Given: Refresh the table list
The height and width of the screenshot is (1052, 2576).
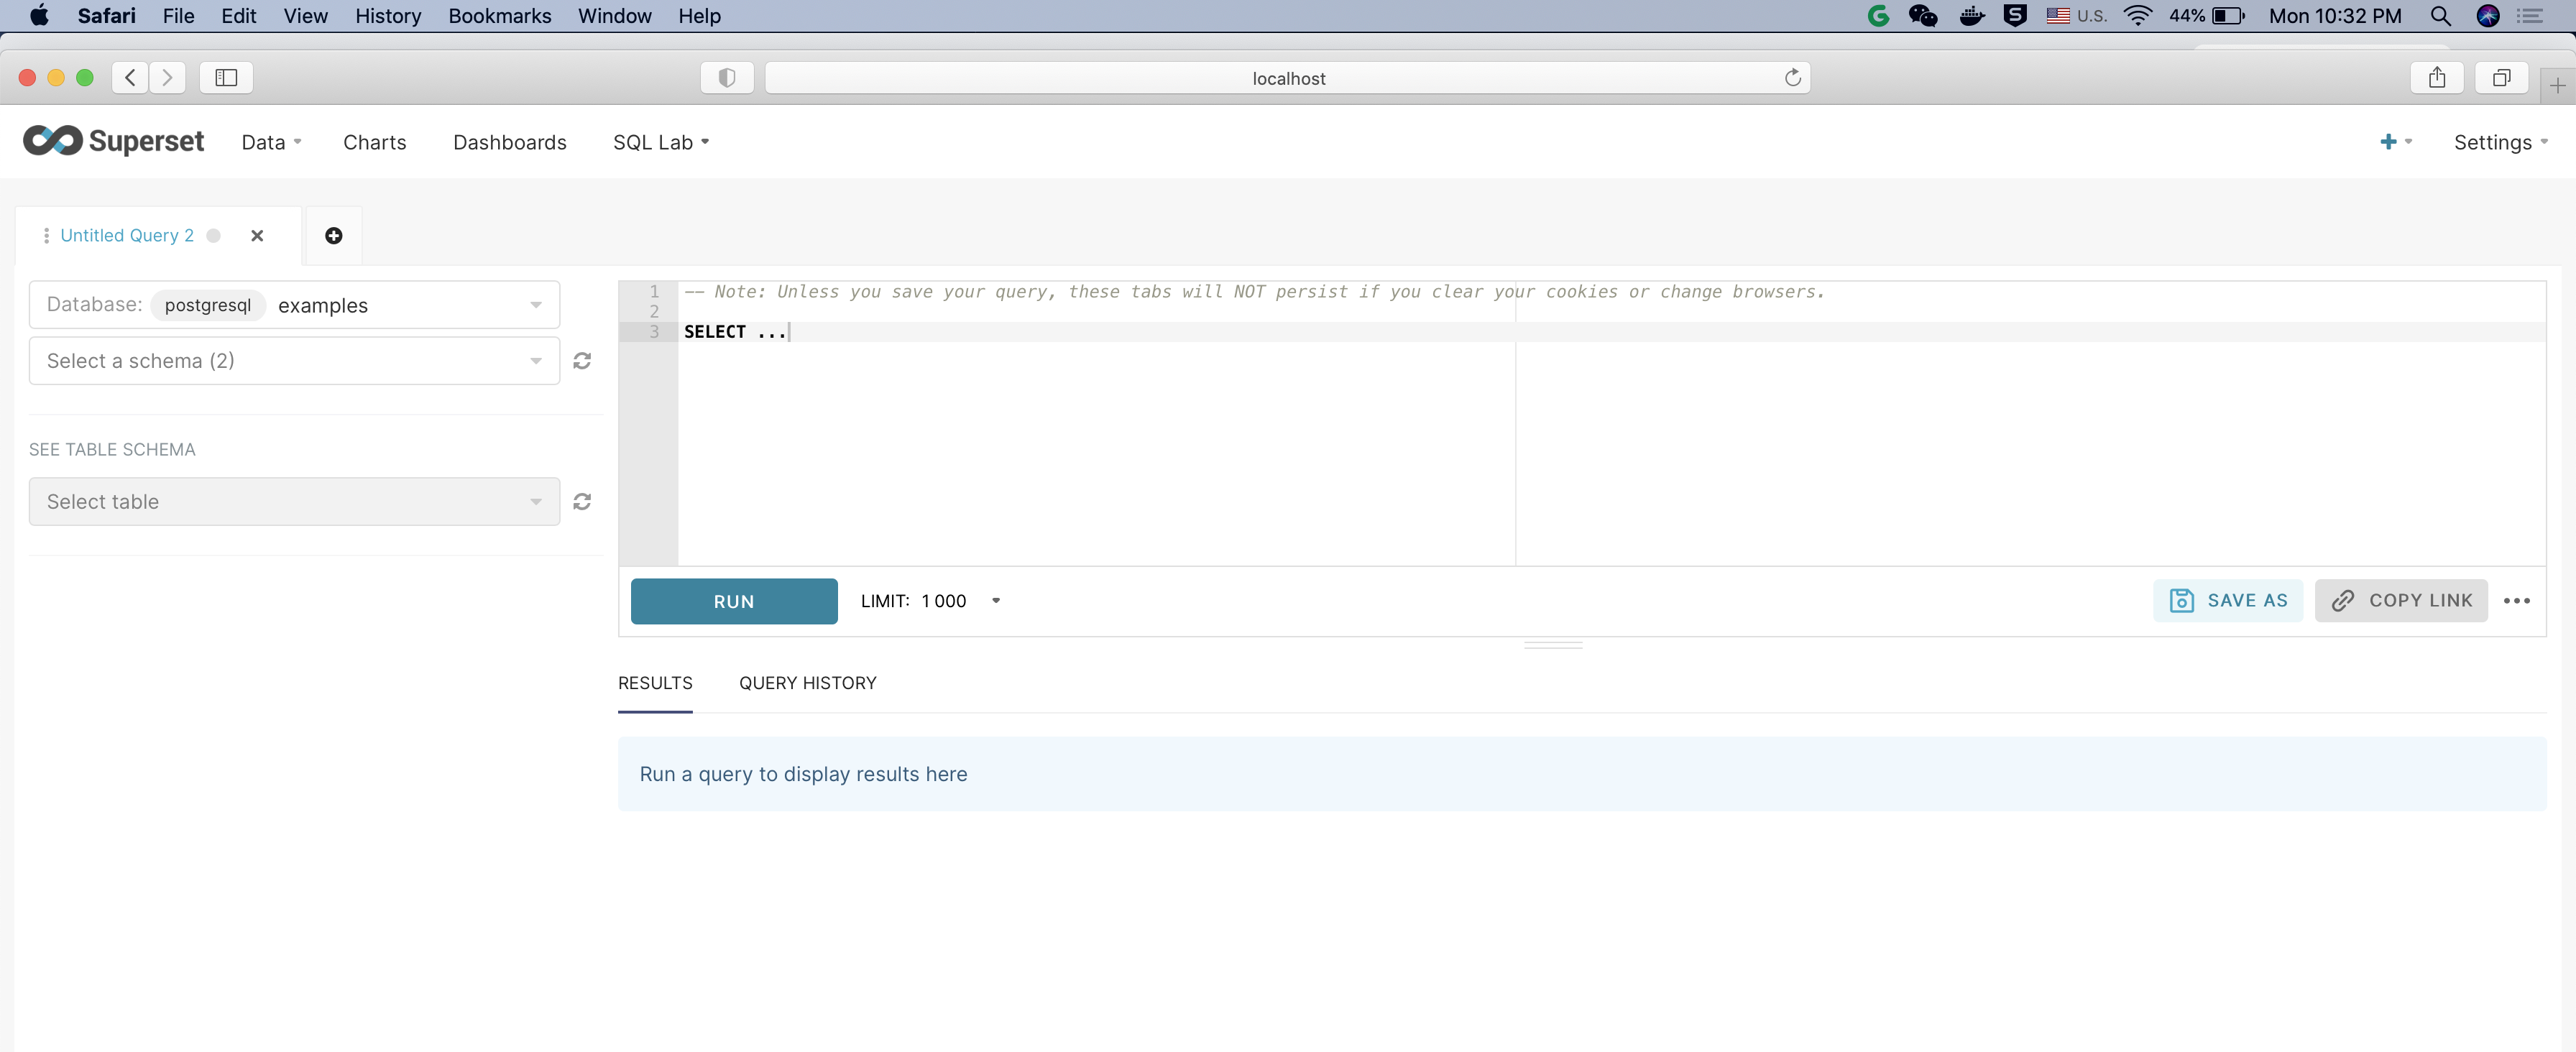Looking at the screenshot, I should tap(582, 501).
